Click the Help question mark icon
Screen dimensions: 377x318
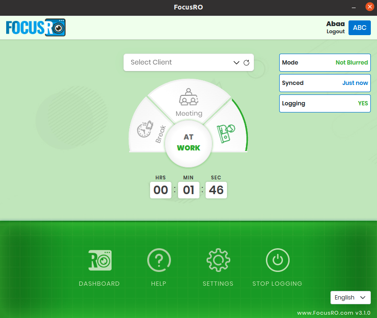pos(159,260)
